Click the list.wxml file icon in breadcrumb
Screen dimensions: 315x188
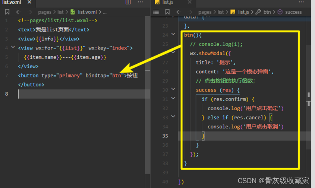(x=73, y=12)
